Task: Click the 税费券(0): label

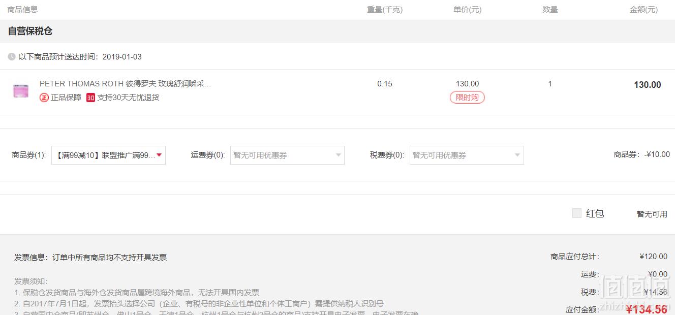Action: pos(387,155)
